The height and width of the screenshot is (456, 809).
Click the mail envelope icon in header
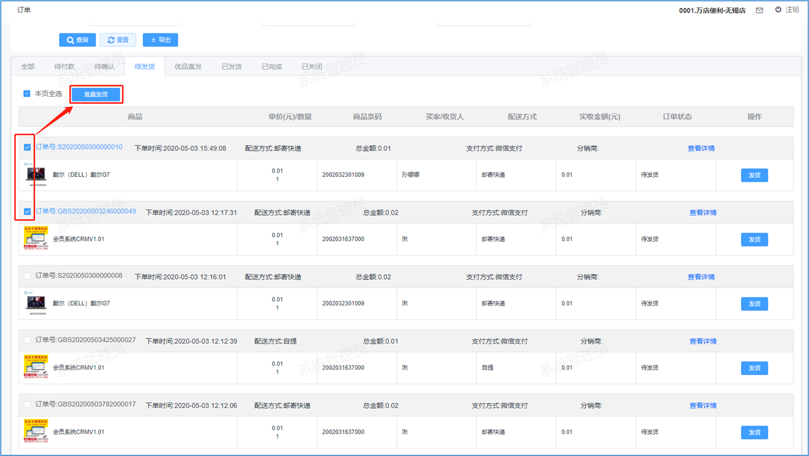coord(760,11)
